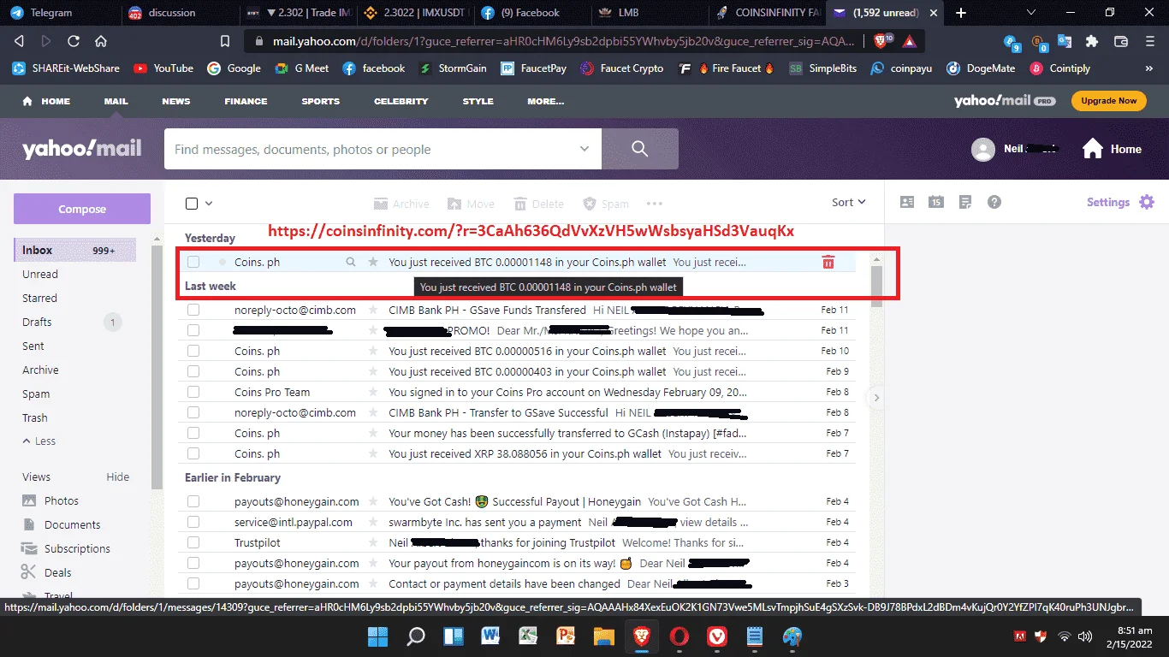Delete the hovered Coins.ph message with red trash icon
1169x657 pixels.
coord(828,262)
